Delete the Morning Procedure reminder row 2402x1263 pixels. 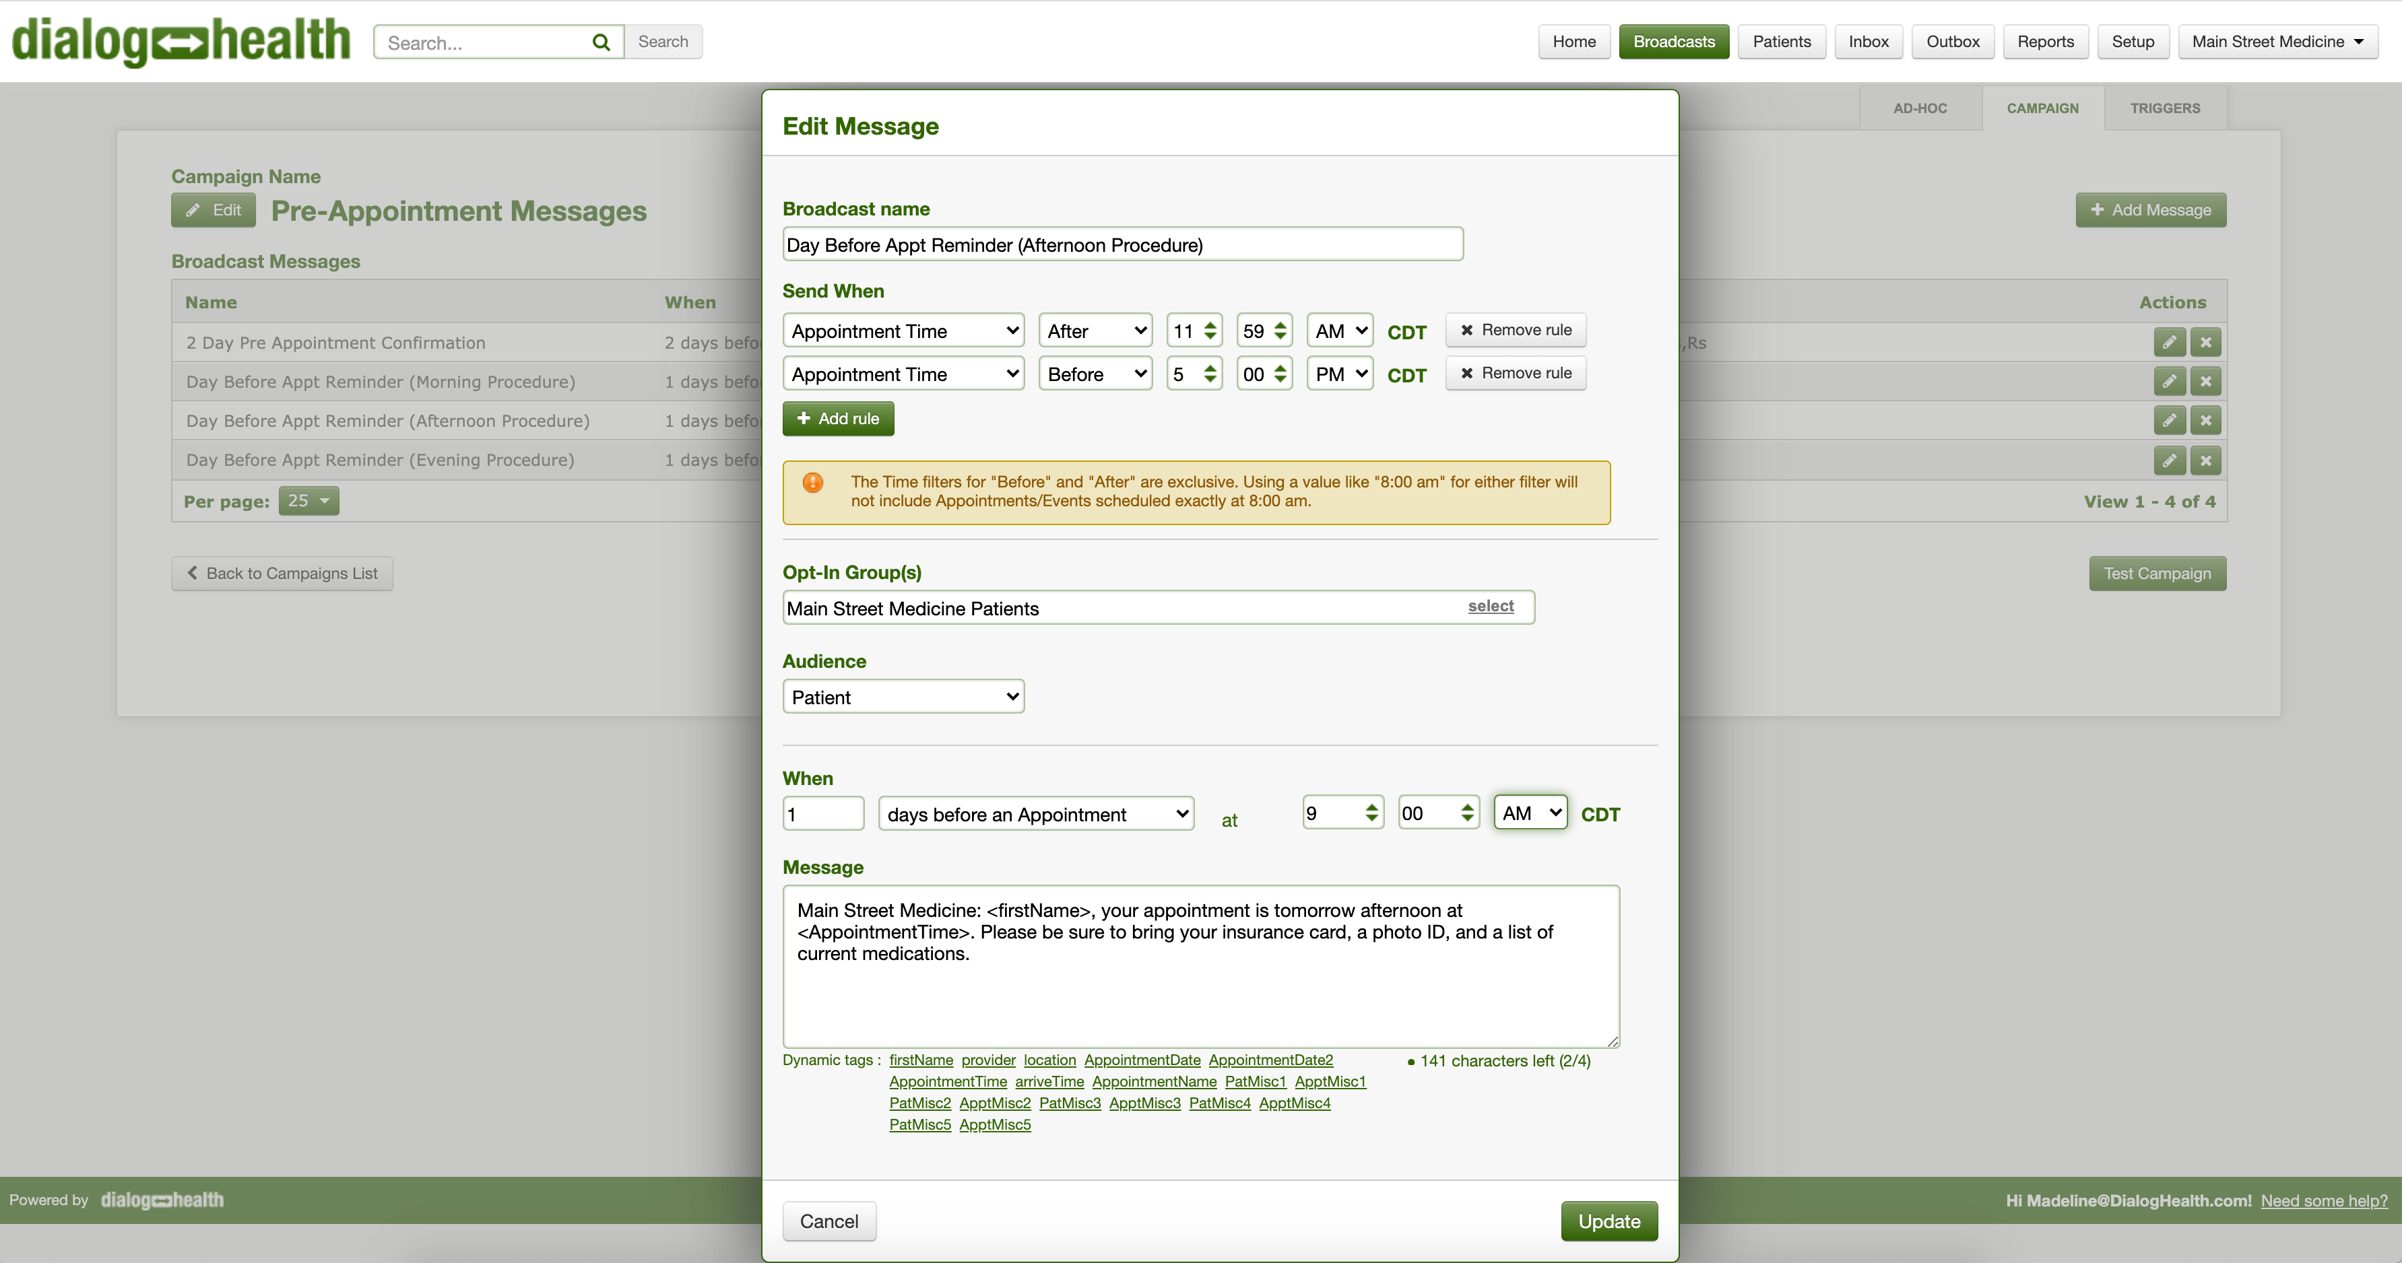2205,381
